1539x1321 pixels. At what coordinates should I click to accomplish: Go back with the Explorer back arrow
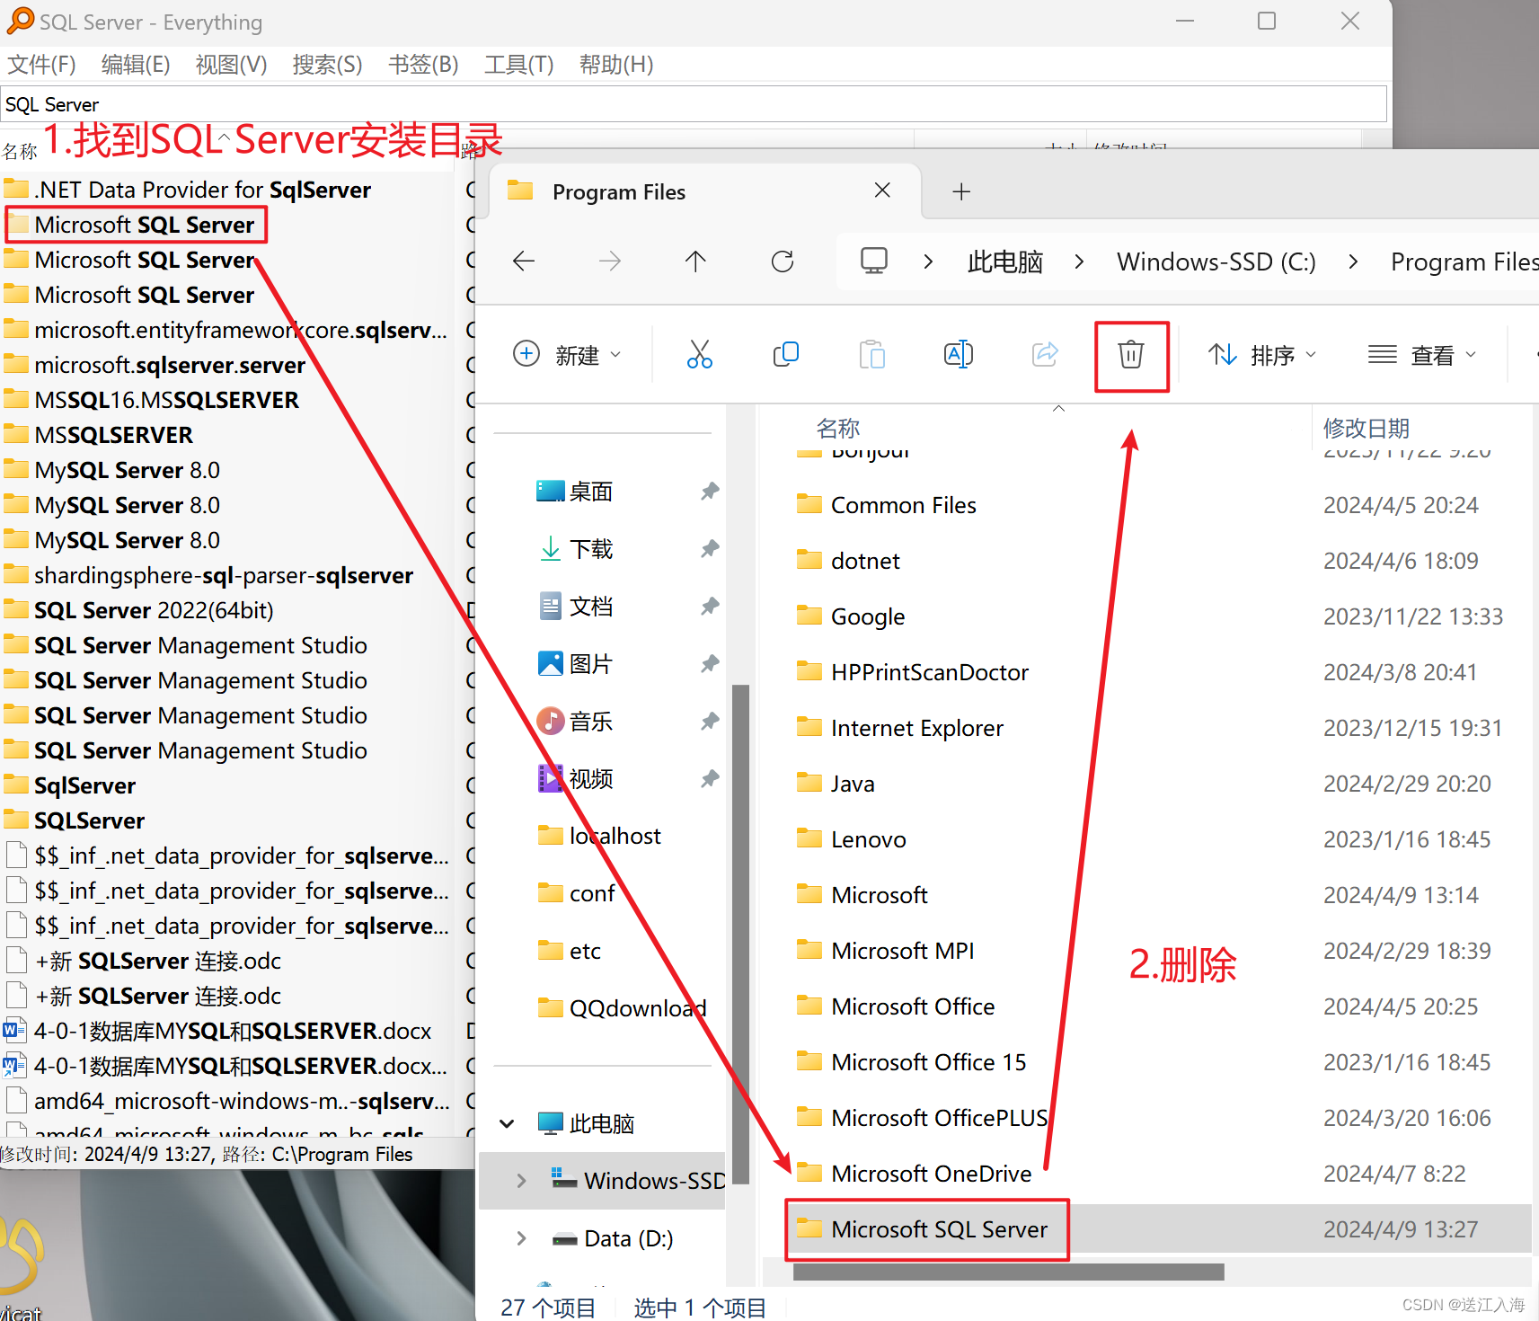pyautogui.click(x=524, y=262)
